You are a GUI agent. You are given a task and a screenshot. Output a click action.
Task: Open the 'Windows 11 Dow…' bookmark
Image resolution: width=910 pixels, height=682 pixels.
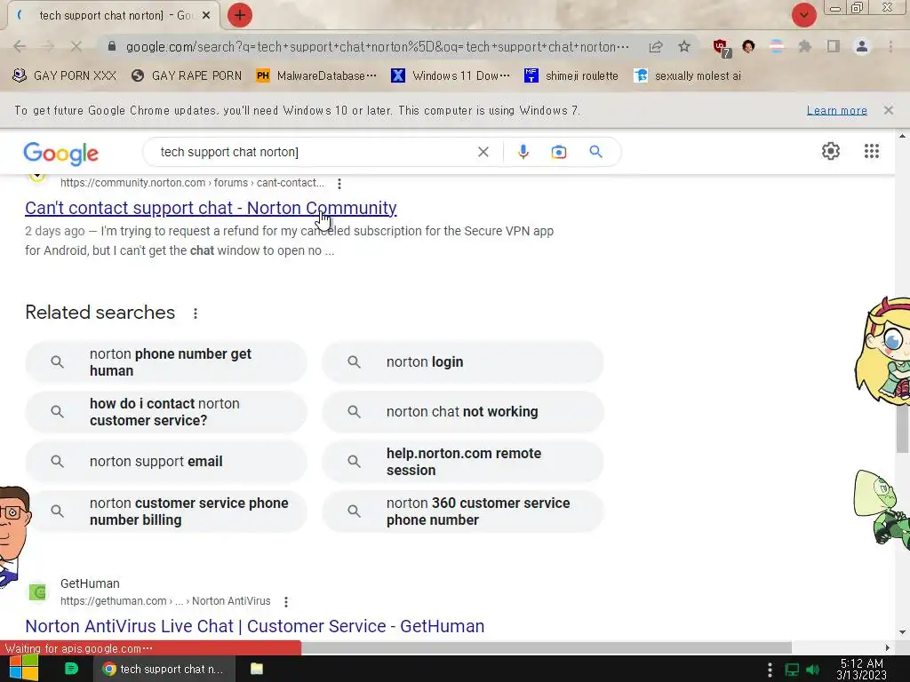pos(451,75)
